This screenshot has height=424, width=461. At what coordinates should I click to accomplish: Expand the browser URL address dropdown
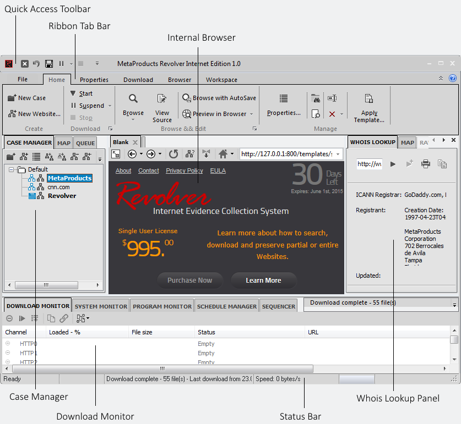pos(338,154)
